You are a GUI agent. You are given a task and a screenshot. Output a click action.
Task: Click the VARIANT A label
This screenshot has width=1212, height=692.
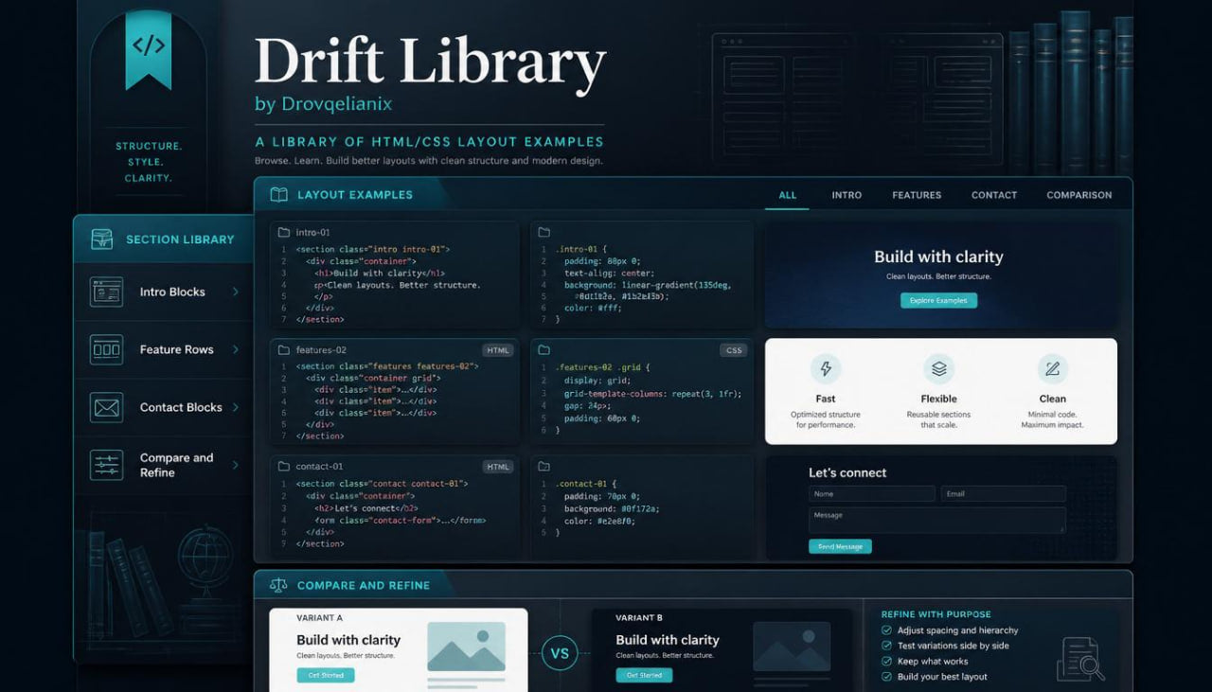coord(320,618)
